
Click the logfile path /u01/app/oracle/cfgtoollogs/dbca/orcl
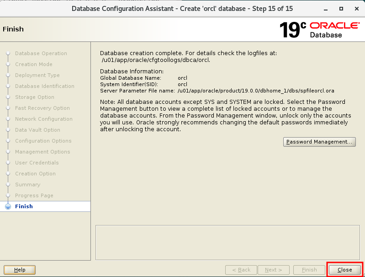coord(156,60)
